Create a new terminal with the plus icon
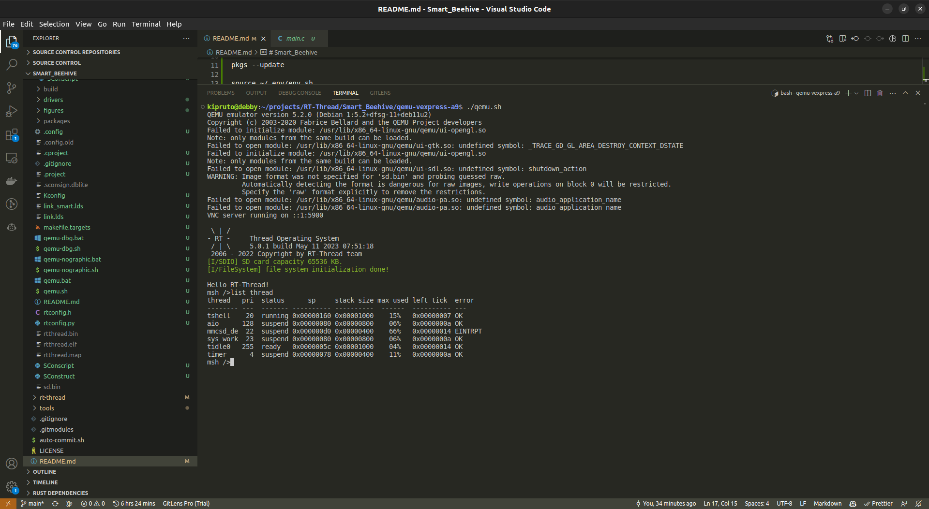 pyautogui.click(x=849, y=93)
